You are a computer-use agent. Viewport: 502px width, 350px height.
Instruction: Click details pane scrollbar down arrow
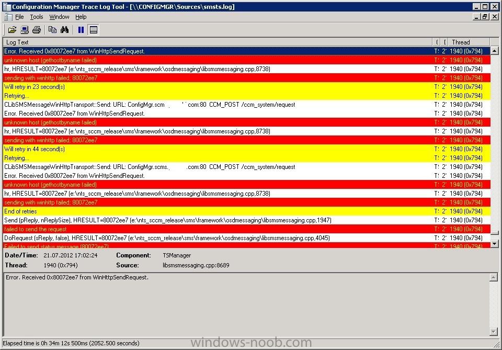tap(494, 332)
